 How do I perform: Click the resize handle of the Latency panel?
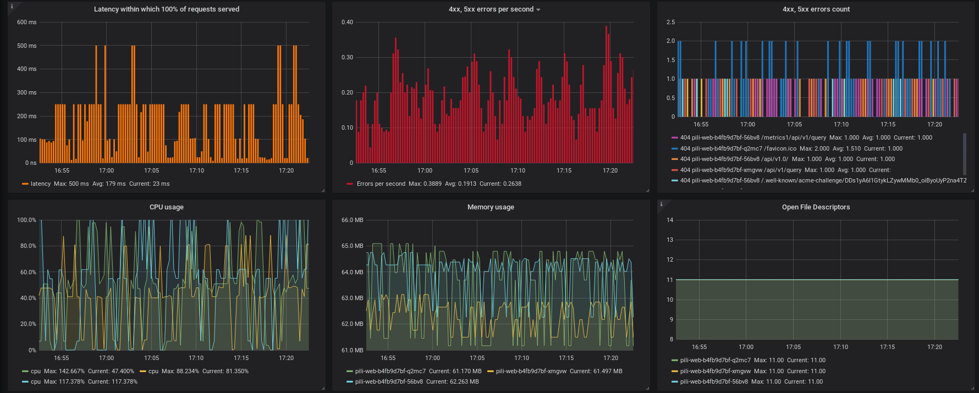323,190
